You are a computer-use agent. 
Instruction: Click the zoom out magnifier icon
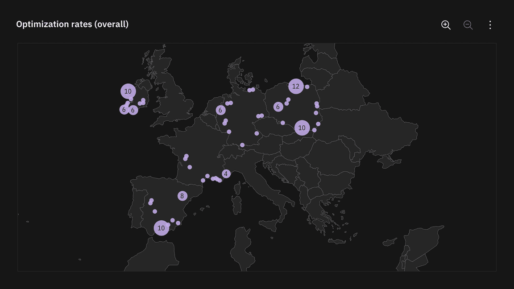tap(468, 25)
